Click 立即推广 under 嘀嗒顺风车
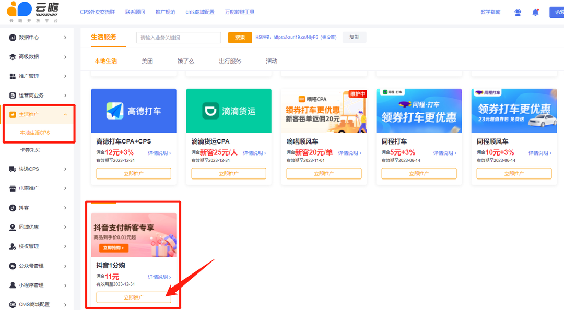The width and height of the screenshot is (564, 310). (324, 173)
